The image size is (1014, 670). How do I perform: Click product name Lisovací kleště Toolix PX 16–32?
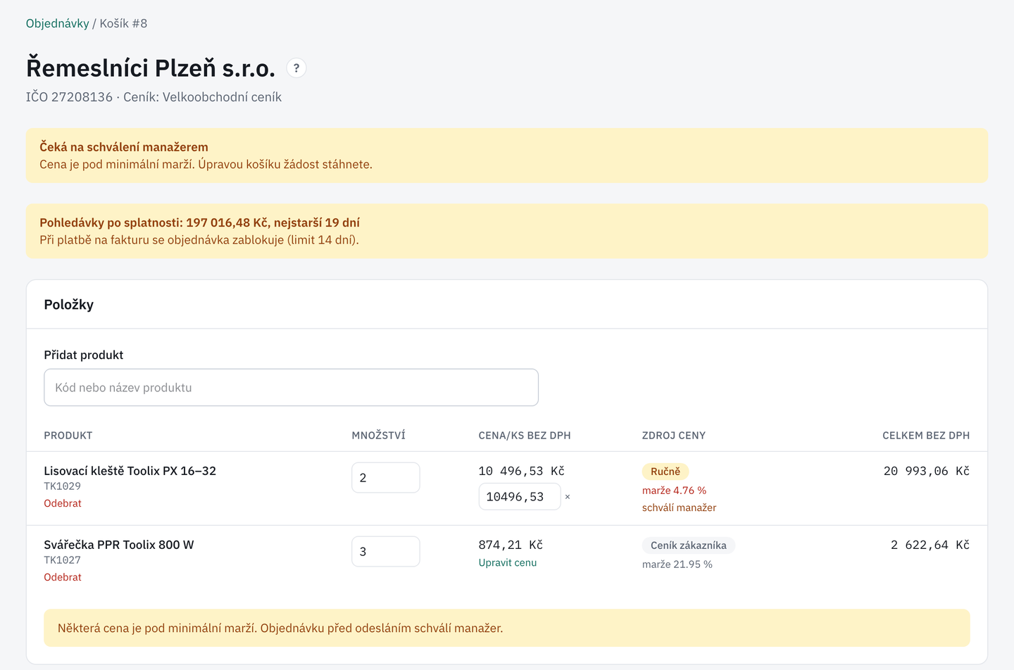tap(130, 471)
